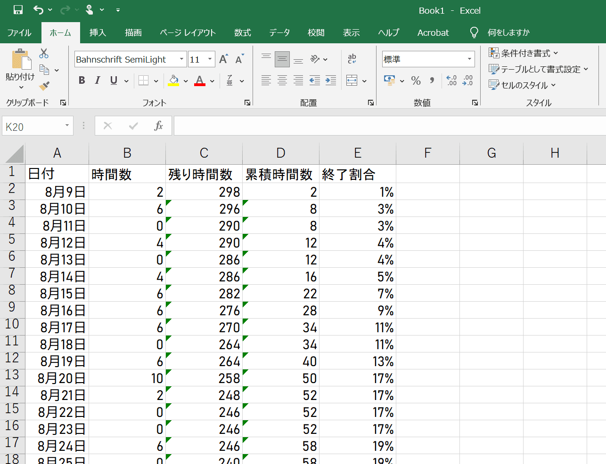Increase font size with the large A icon
This screenshot has width=606, height=464.
point(224,59)
